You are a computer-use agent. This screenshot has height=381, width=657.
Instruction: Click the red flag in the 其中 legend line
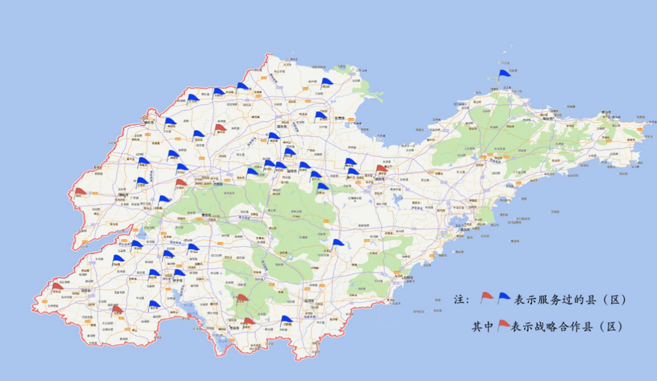503,325
